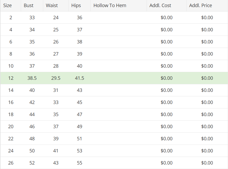Select Addl. Price value in size 20 row
Screen dimensions: 228x169
pyautogui.click(x=207, y=127)
